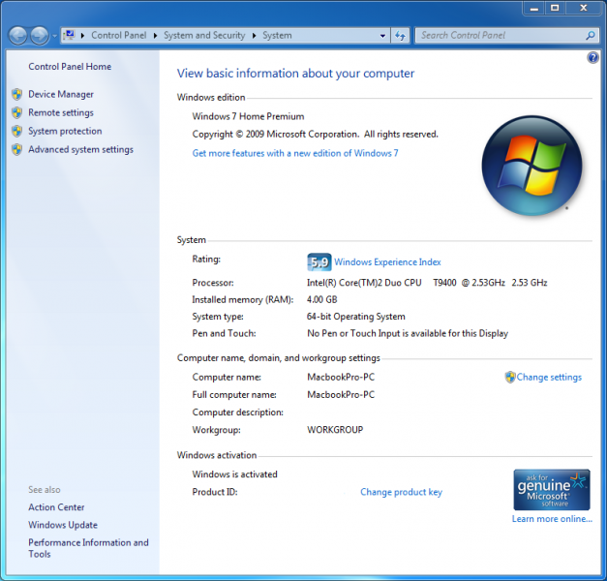Open the Windows Experience Index link
Image resolution: width=607 pixels, height=581 pixels.
387,262
